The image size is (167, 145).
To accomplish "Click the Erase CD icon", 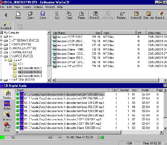I will pos(161,15).
